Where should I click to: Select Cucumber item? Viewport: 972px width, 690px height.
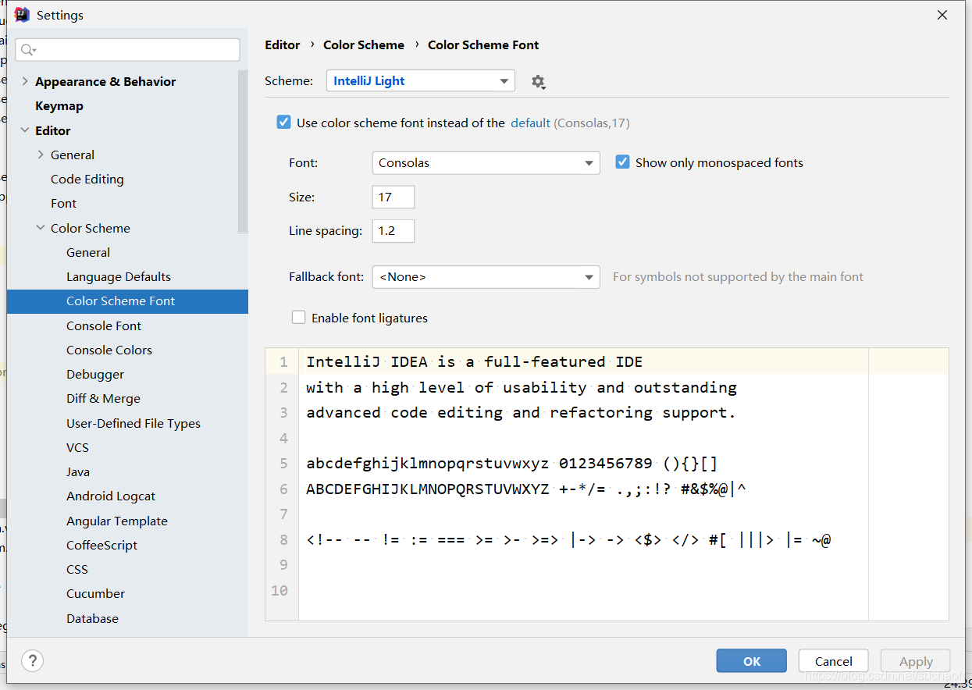click(96, 594)
